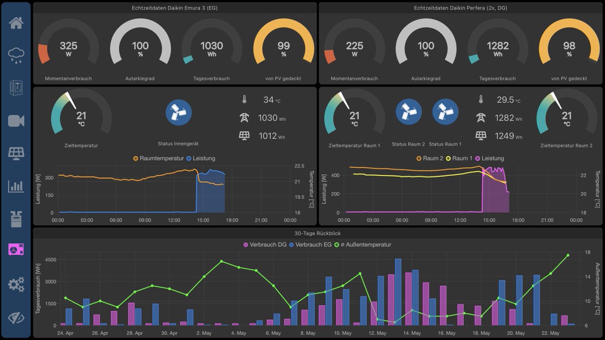Click the Status Innengerät fan icon

(x=178, y=112)
